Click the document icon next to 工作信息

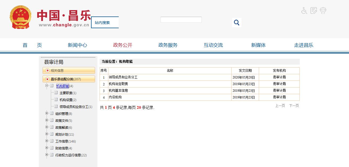(x=52, y=141)
